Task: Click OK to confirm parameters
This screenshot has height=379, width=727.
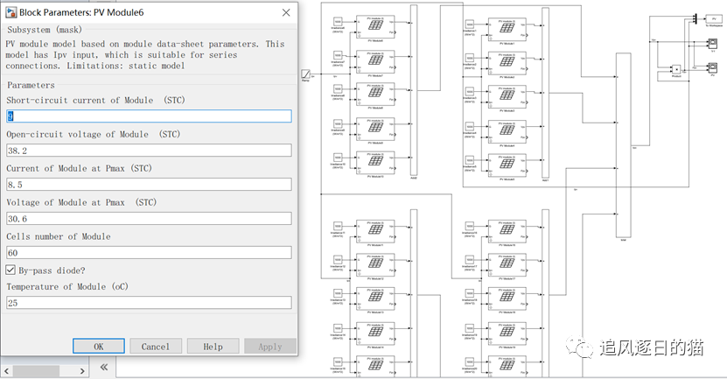Action: [x=99, y=347]
